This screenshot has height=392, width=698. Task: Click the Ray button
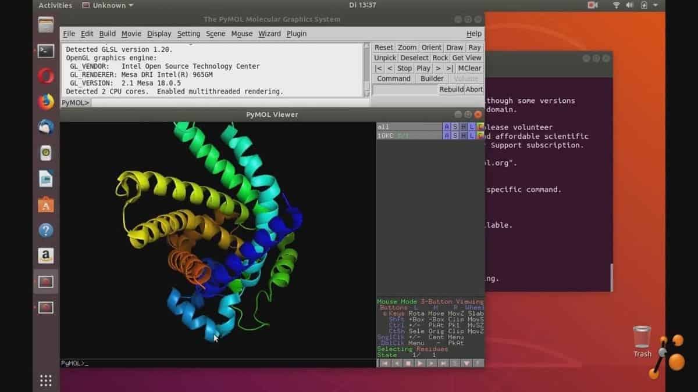(x=475, y=48)
